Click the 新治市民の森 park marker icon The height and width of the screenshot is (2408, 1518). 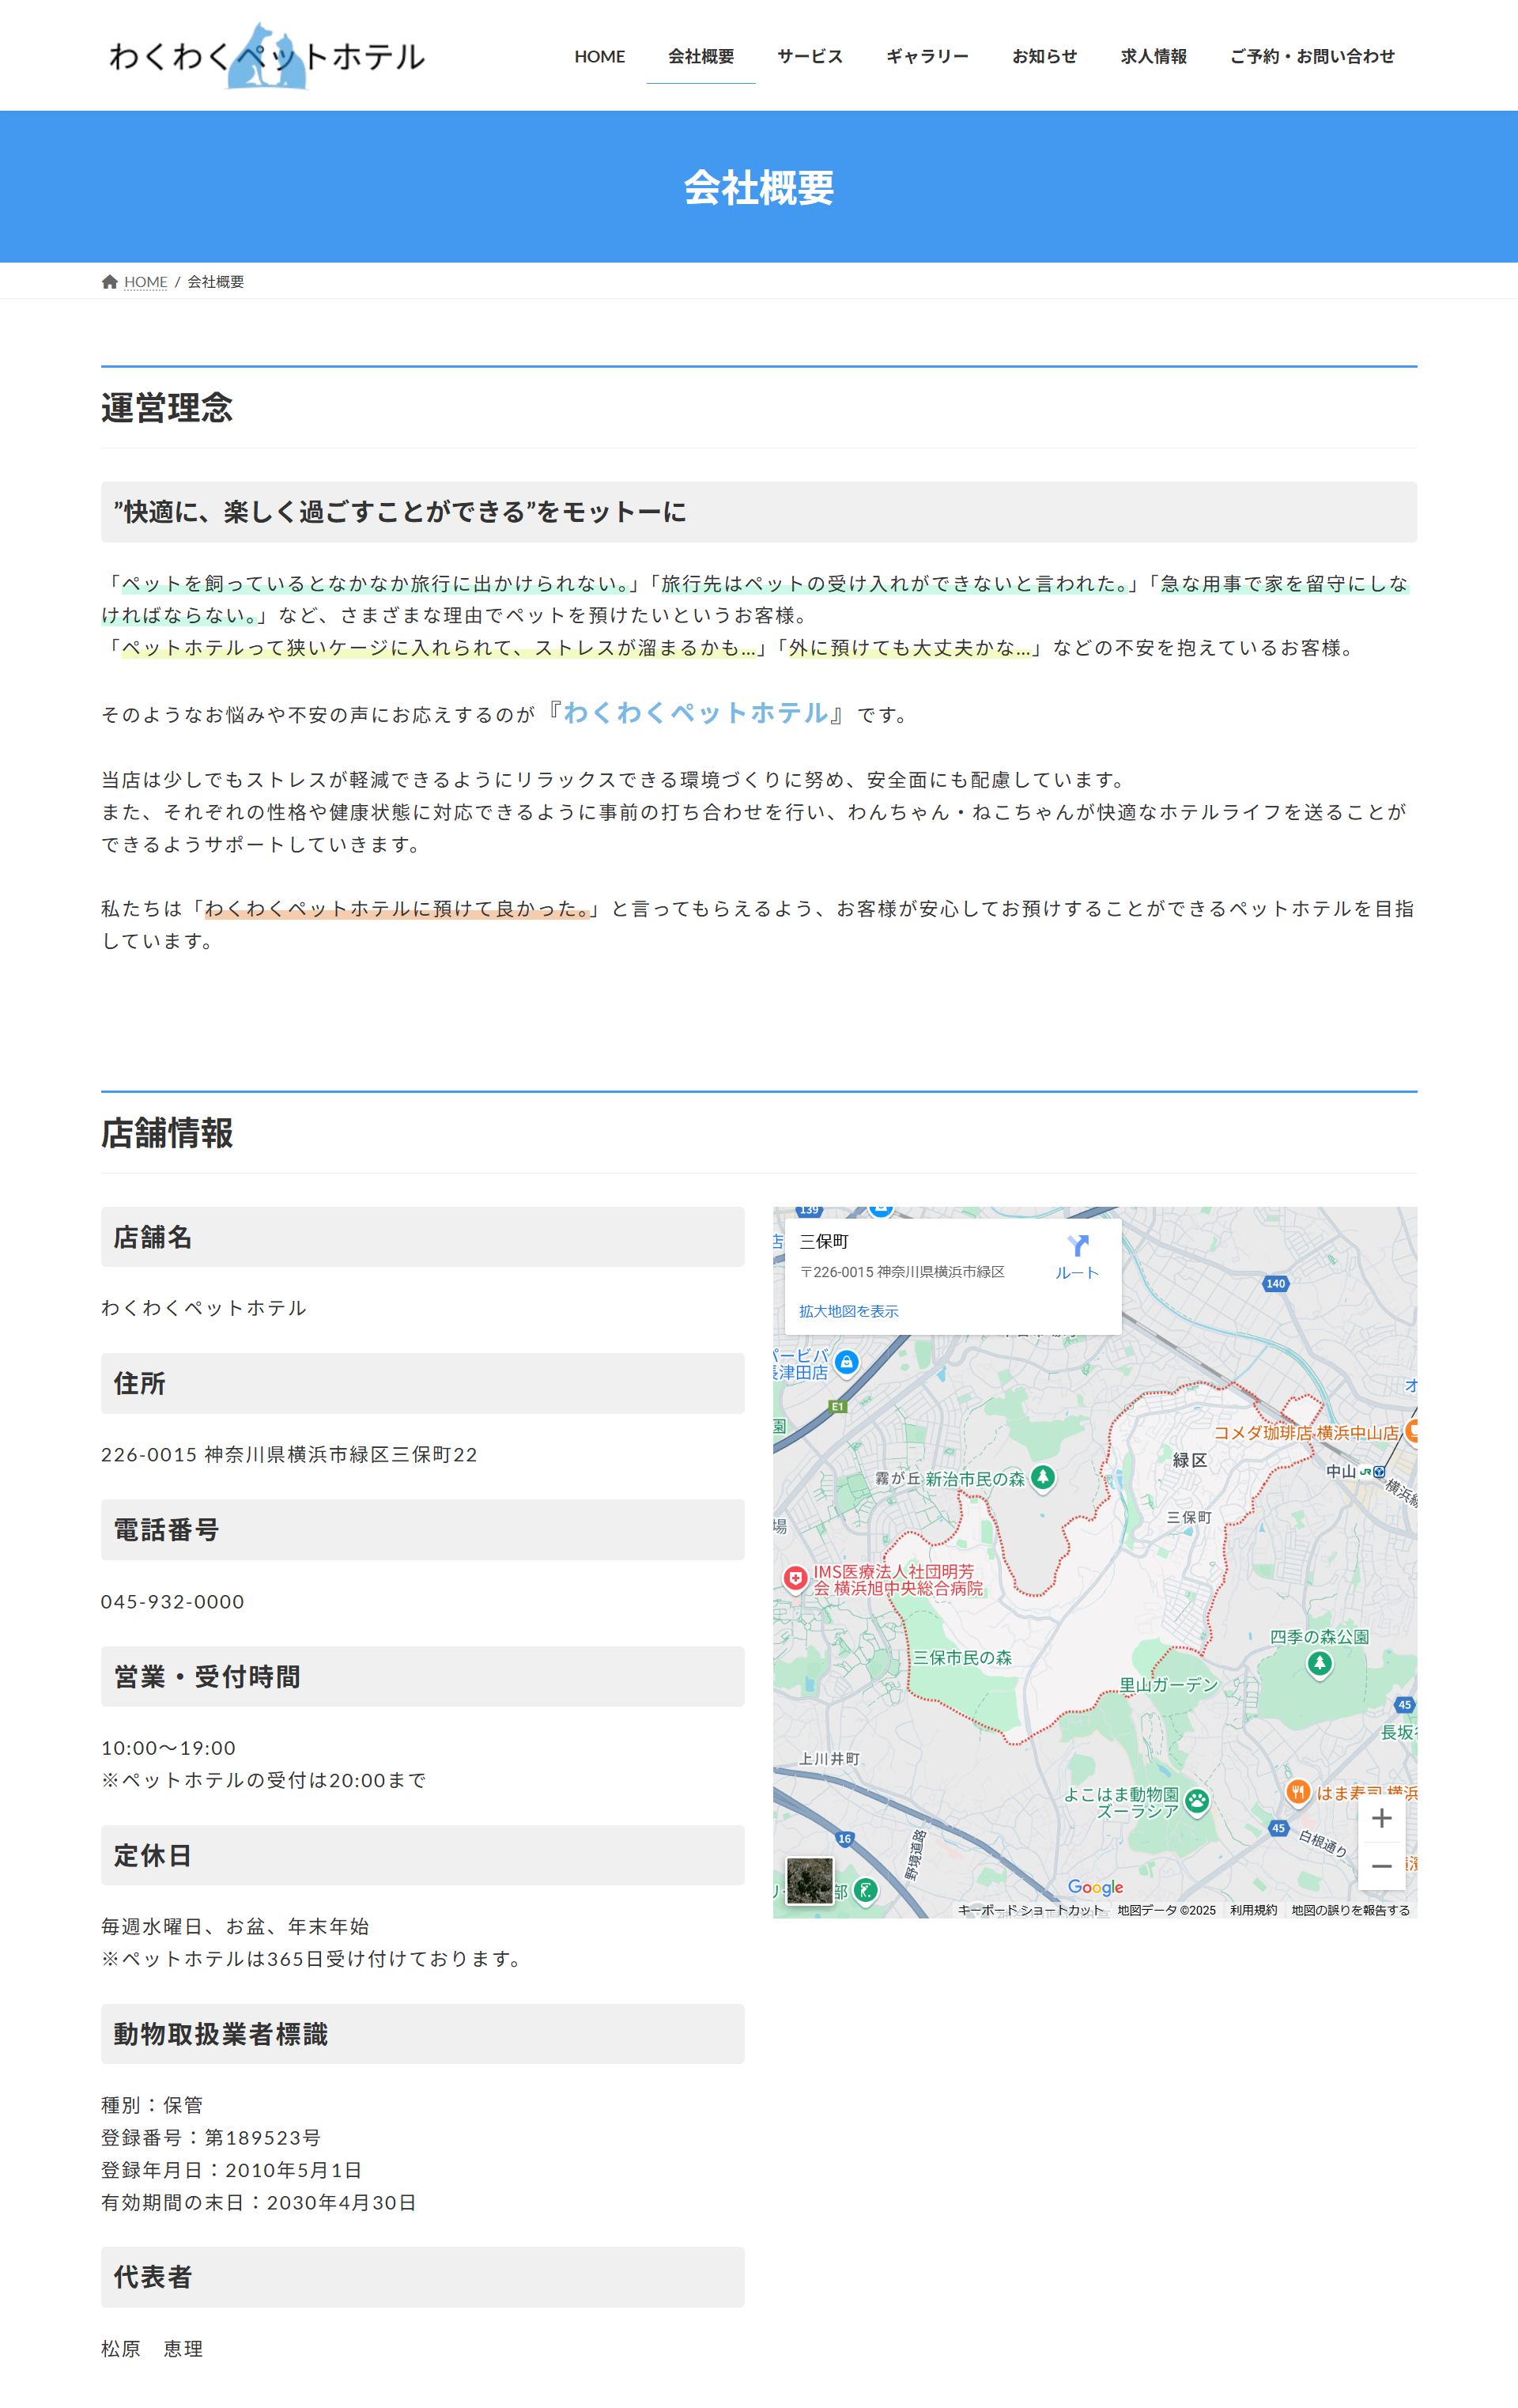1043,1477
